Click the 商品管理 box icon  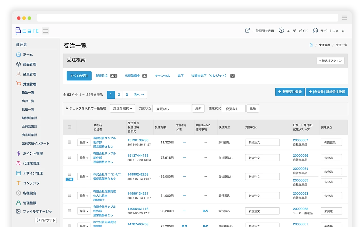pos(18,64)
